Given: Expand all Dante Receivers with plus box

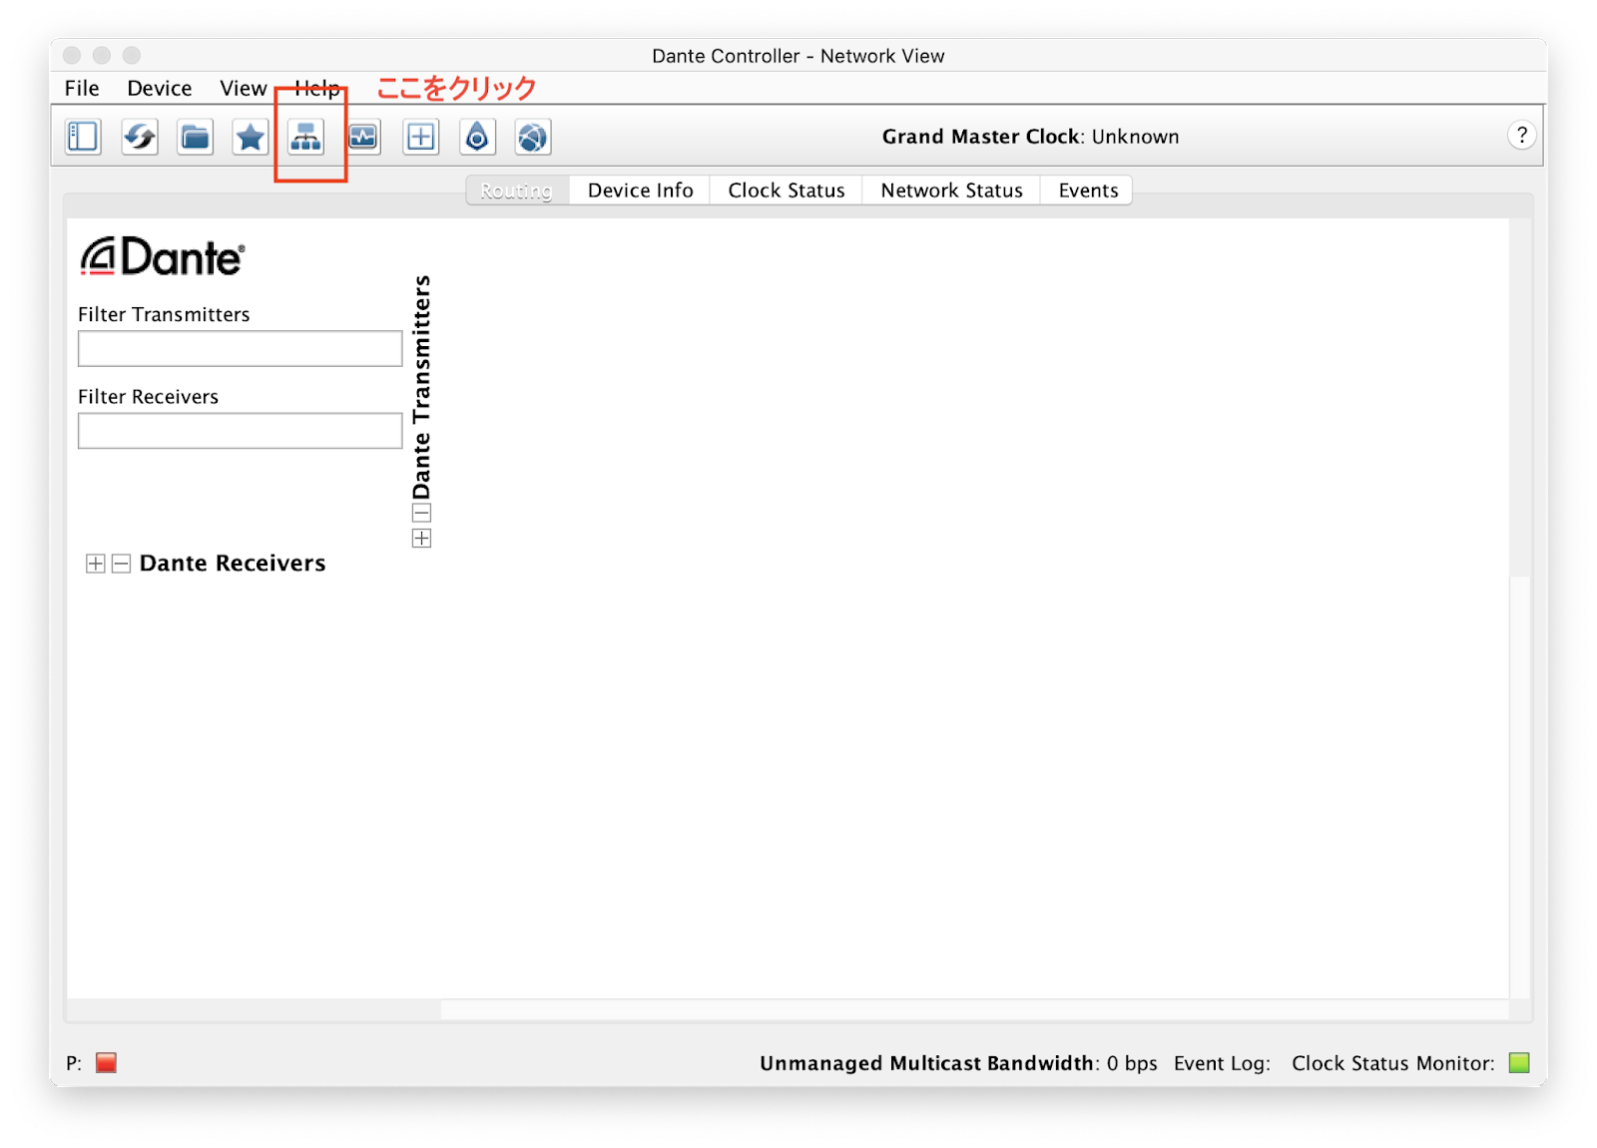Looking at the screenshot, I should (96, 564).
